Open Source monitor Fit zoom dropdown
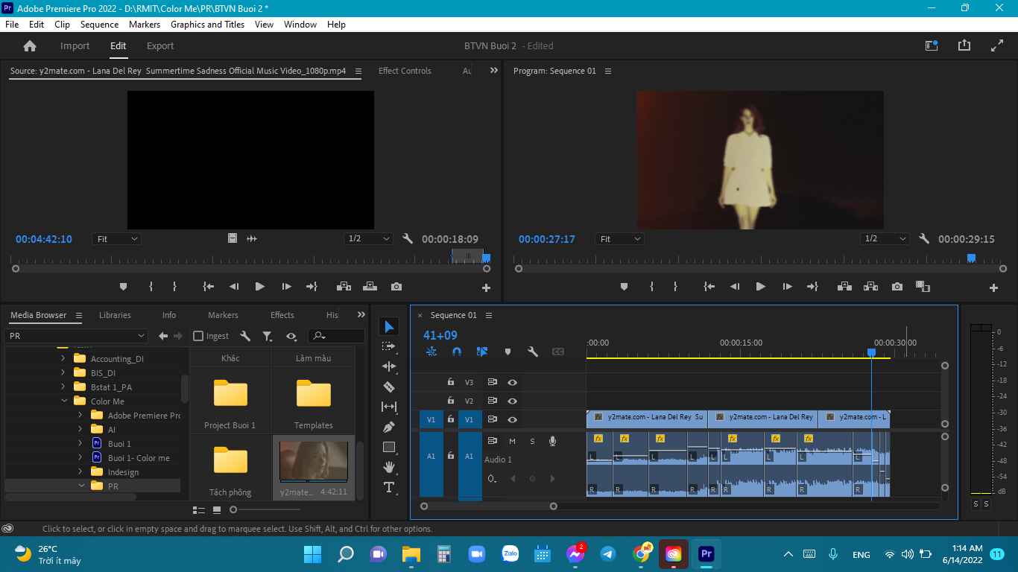Image resolution: width=1018 pixels, height=572 pixels. point(117,239)
